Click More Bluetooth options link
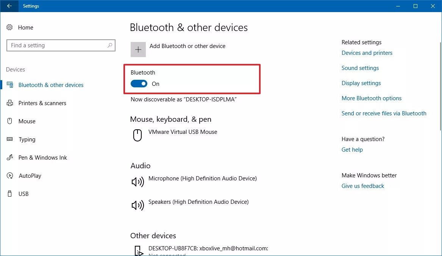 coord(371,98)
